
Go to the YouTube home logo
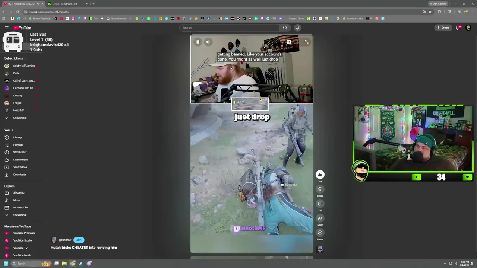coord(22,28)
